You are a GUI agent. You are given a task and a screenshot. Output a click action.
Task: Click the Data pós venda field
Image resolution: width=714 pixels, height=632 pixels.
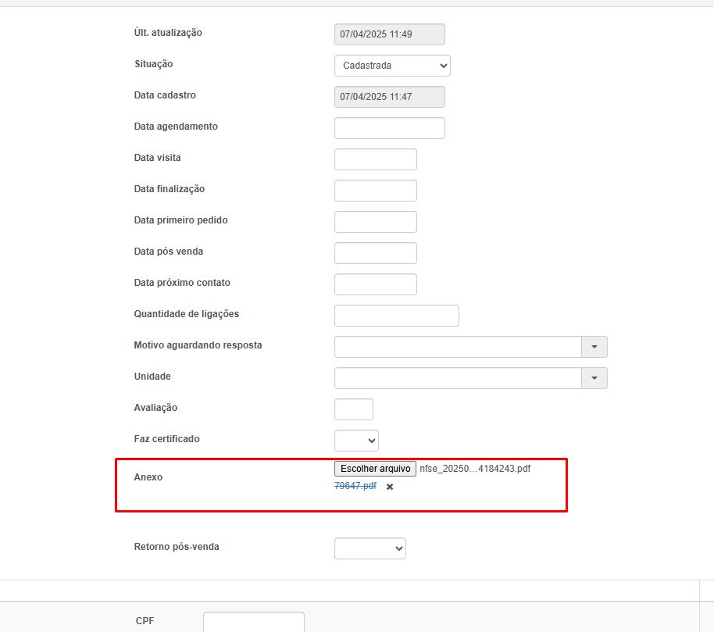pyautogui.click(x=375, y=253)
